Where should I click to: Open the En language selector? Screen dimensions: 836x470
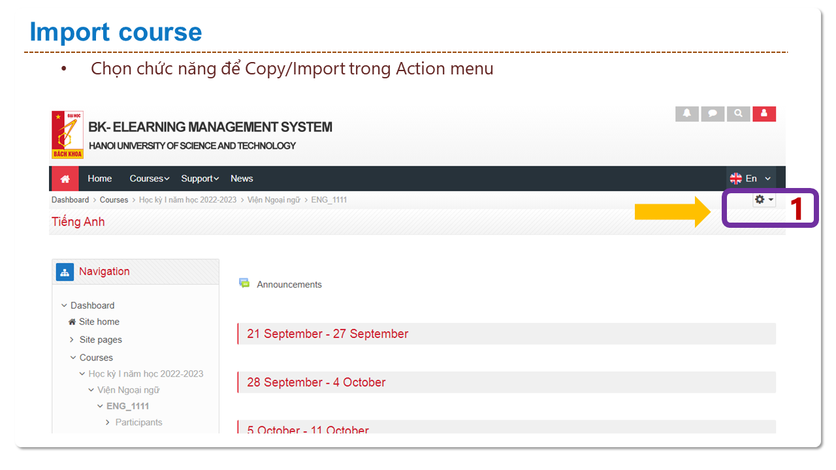(x=750, y=179)
